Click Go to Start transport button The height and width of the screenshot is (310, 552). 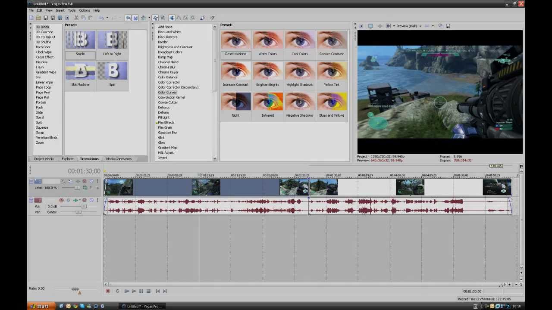click(158, 291)
